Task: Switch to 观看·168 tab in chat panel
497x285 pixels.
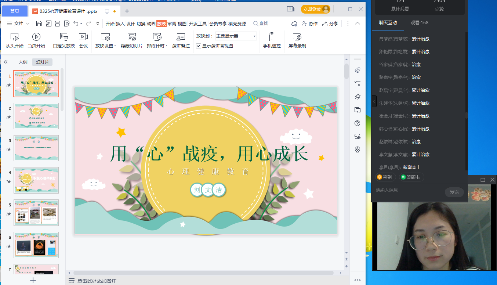Action: (x=419, y=23)
